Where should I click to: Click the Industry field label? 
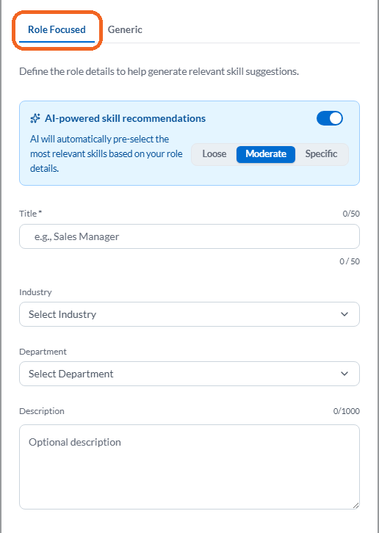35,292
